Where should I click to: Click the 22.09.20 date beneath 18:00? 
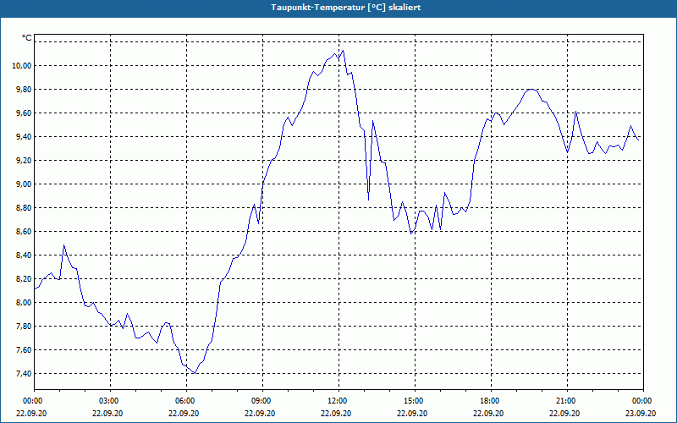(x=488, y=413)
